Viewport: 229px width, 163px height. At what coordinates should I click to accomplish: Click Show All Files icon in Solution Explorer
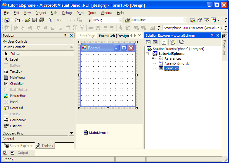pyautogui.click(x=173, y=42)
